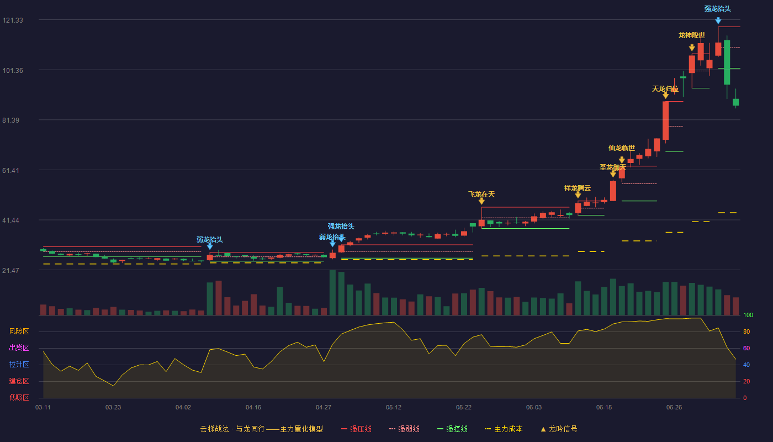Click the 41.44 price axis label
Viewport: 773px width, 442px height.
[x=11, y=220]
